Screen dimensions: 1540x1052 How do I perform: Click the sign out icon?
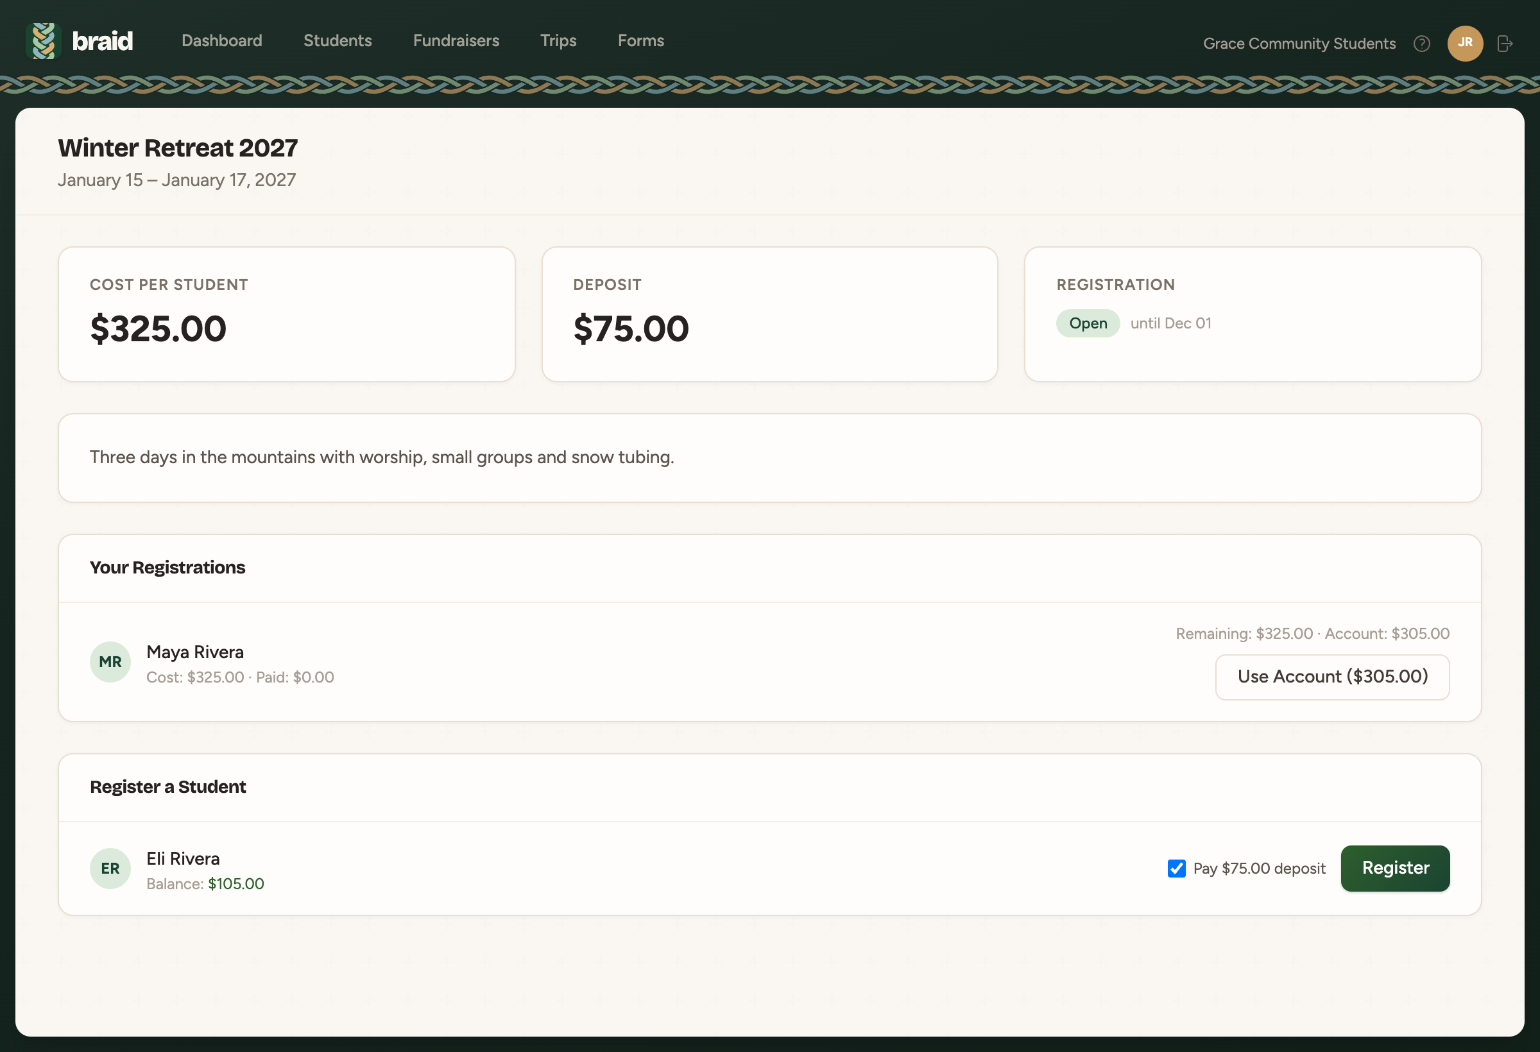coord(1505,44)
